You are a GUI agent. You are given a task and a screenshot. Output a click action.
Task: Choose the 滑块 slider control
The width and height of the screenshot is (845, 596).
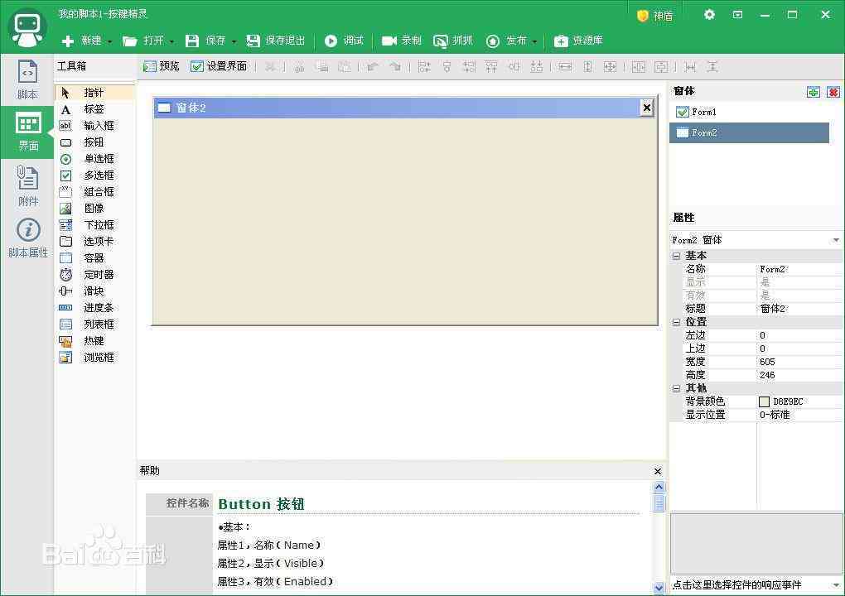(x=94, y=291)
